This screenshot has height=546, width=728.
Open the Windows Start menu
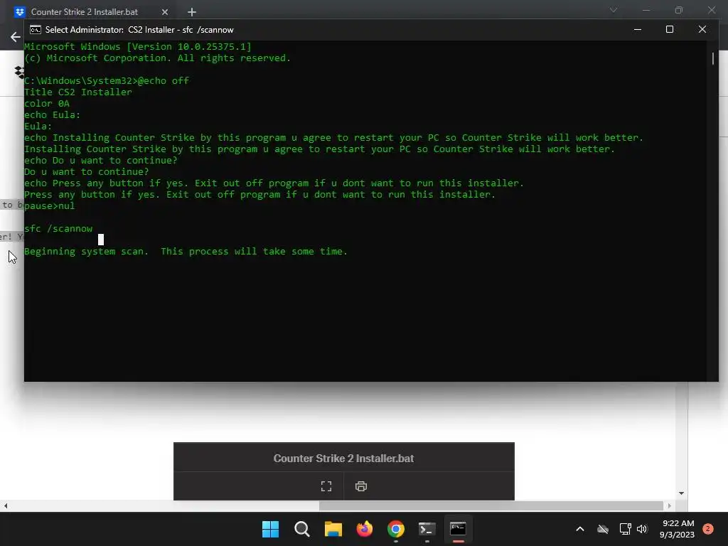(270, 529)
